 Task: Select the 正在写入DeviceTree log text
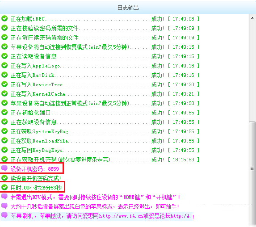coord(37,84)
